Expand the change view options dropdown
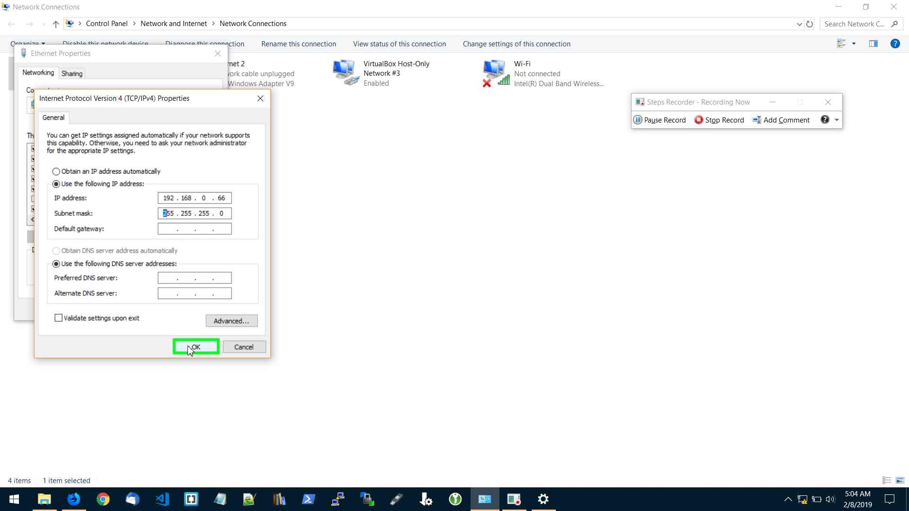This screenshot has height=511, width=909. [x=854, y=44]
